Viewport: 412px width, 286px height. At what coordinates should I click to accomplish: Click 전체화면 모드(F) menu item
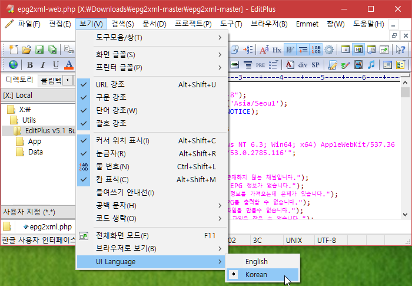(x=152, y=236)
